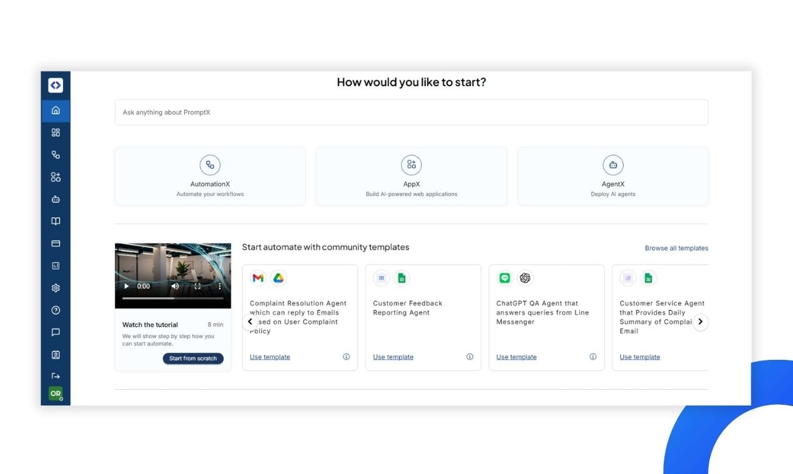Open the robot agent icon in the sidebar
This screenshot has width=793, height=474.
56,200
